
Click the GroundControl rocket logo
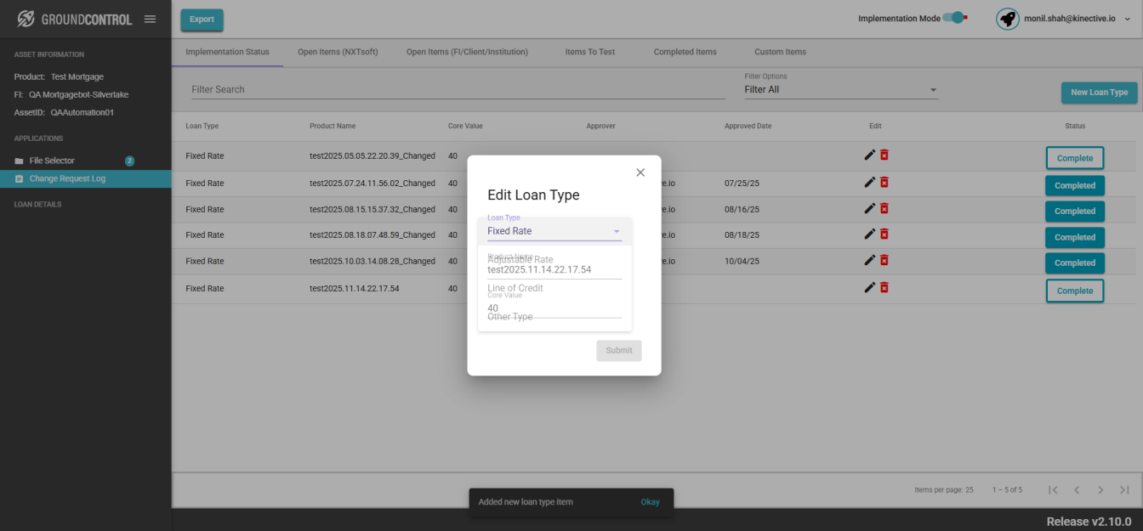tap(26, 19)
